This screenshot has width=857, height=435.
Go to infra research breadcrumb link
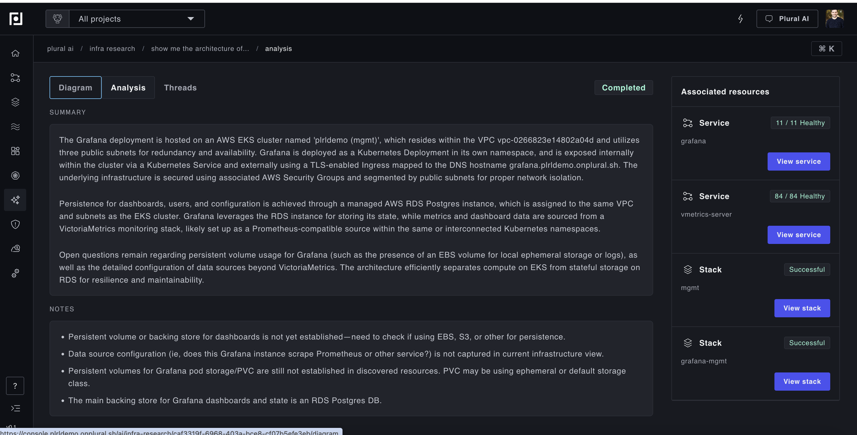coord(112,49)
